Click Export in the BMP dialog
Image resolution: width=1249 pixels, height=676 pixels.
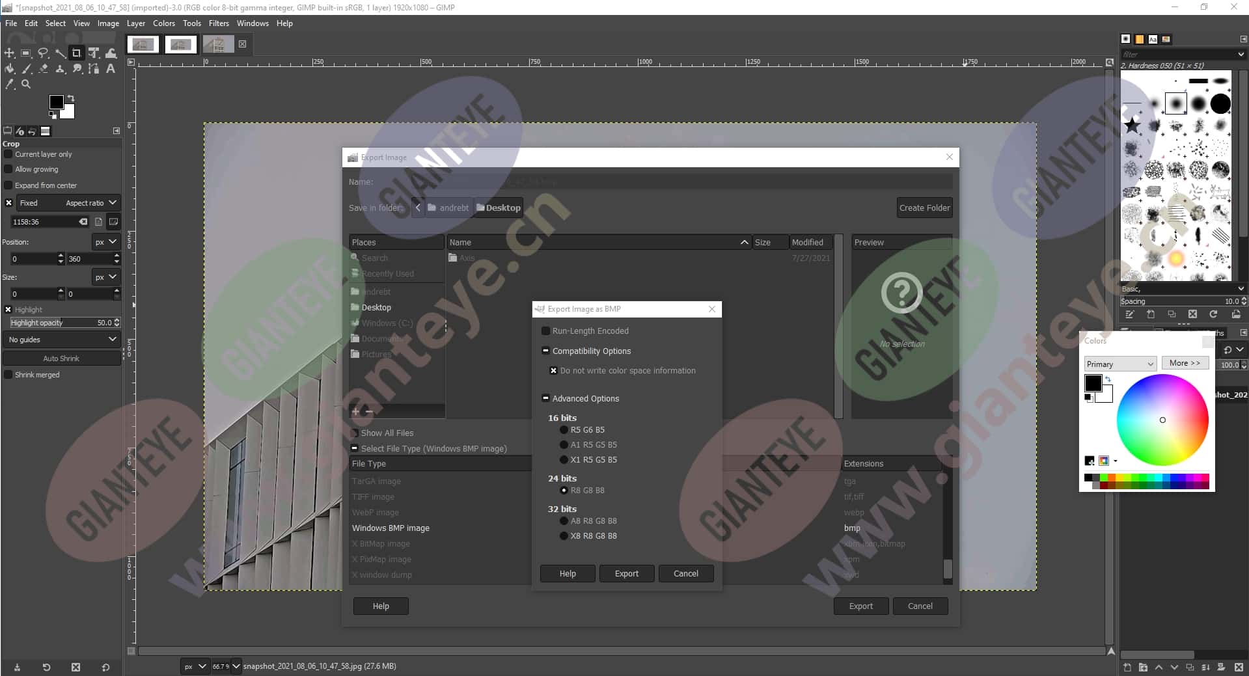(x=627, y=573)
